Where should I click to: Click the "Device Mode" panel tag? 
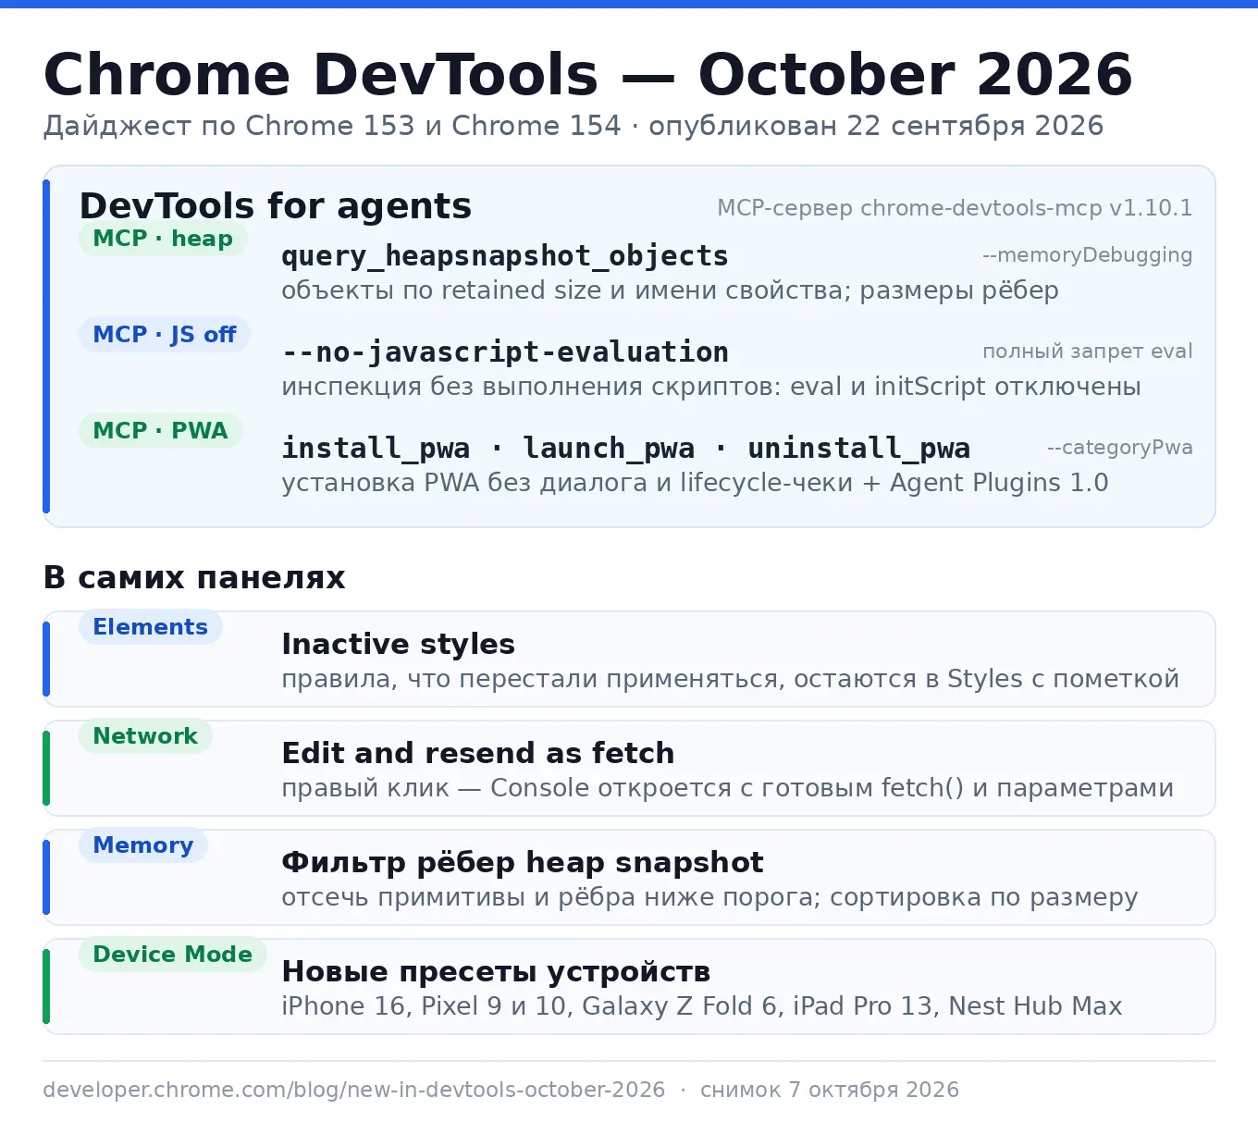coord(173,955)
